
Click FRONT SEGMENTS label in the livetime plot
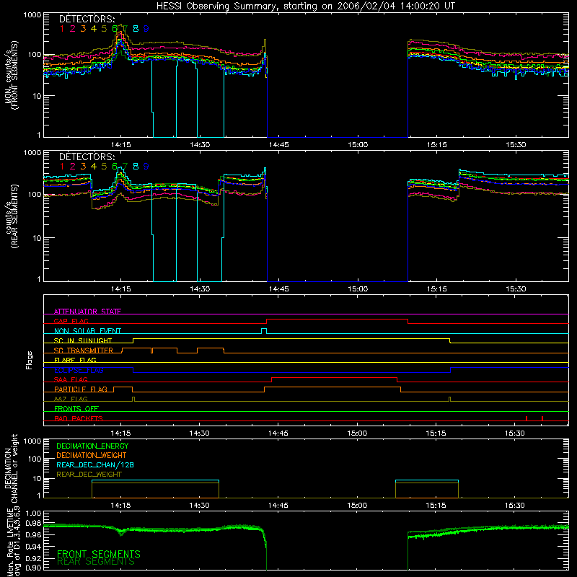click(x=99, y=554)
